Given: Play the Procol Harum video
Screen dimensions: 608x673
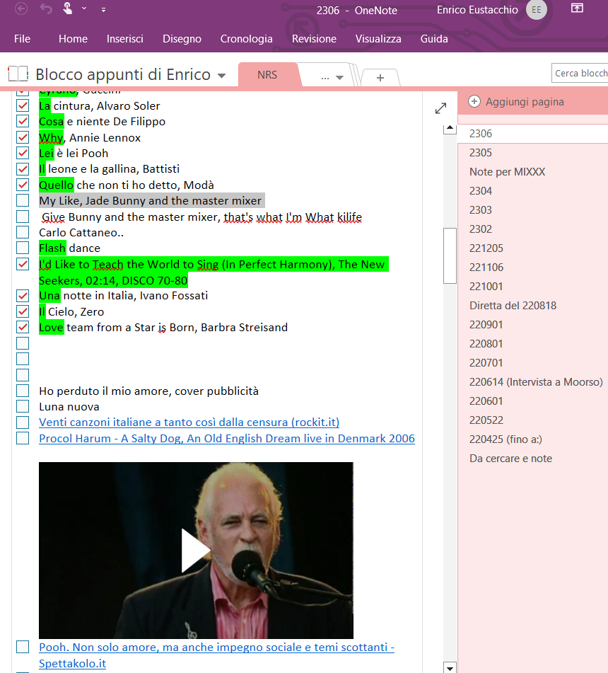Looking at the screenshot, I should point(196,551).
